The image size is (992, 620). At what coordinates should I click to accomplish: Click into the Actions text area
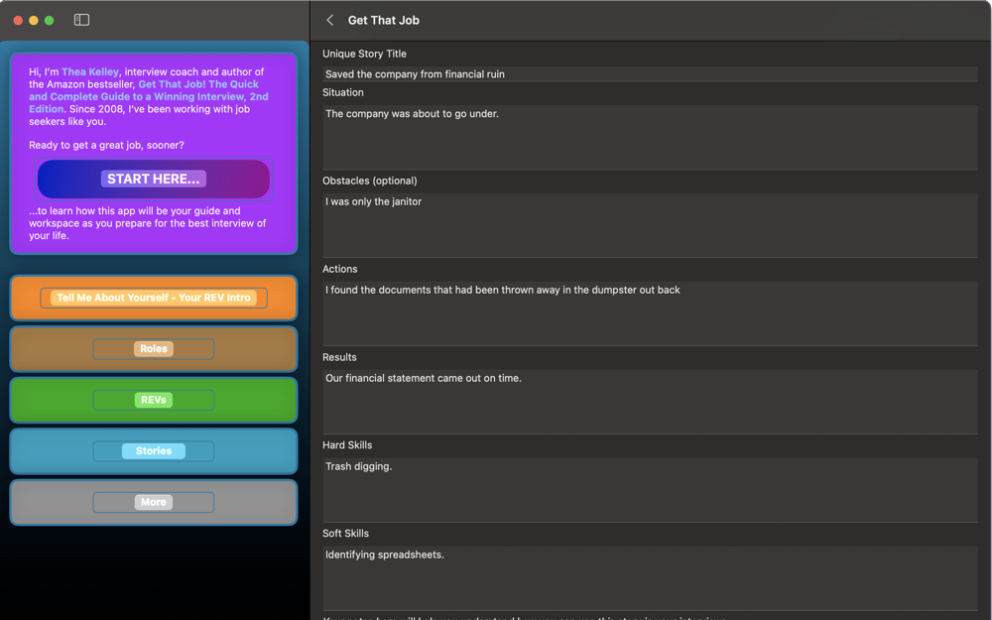pos(650,313)
